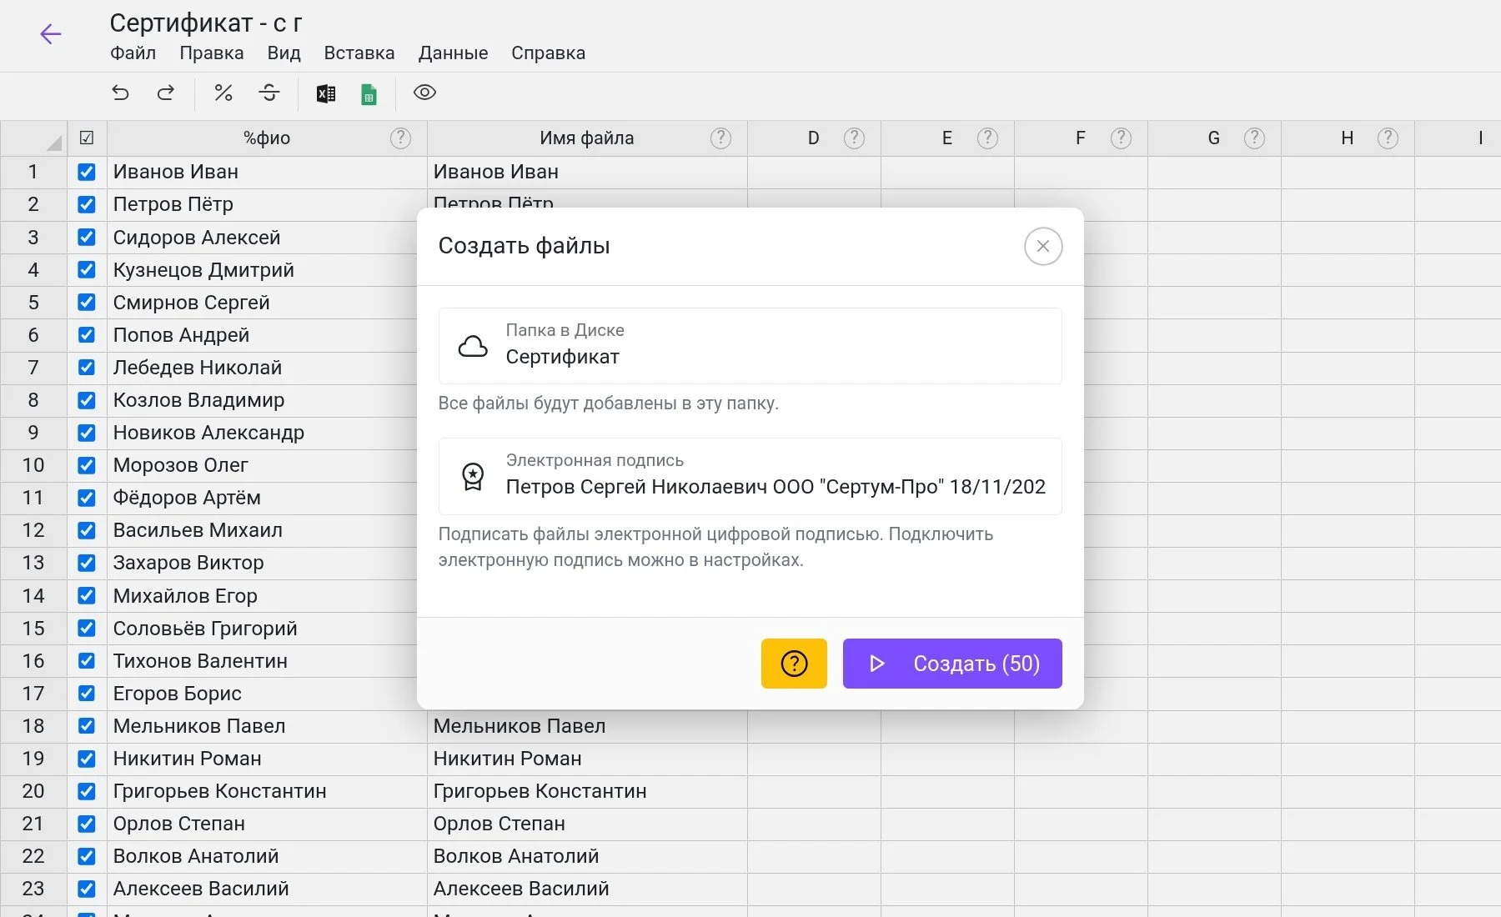Image resolution: width=1501 pixels, height=917 pixels.
Task: Click the document title Сертификат - с г
Action: pyautogui.click(x=206, y=23)
